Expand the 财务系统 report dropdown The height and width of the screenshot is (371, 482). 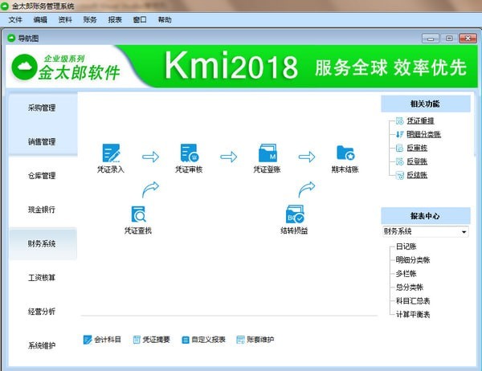464,231
